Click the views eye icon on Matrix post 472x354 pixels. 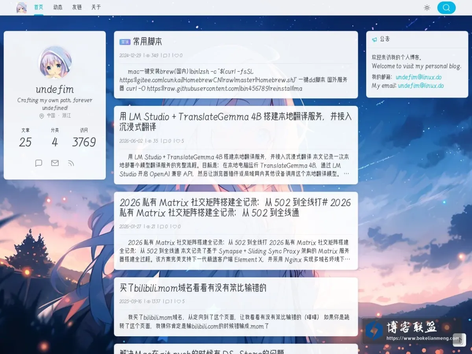[x=148, y=227]
